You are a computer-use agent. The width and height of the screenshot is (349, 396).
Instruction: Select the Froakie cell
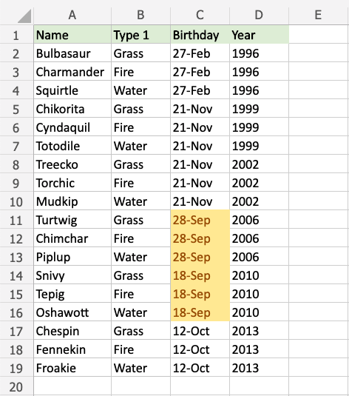click(72, 367)
